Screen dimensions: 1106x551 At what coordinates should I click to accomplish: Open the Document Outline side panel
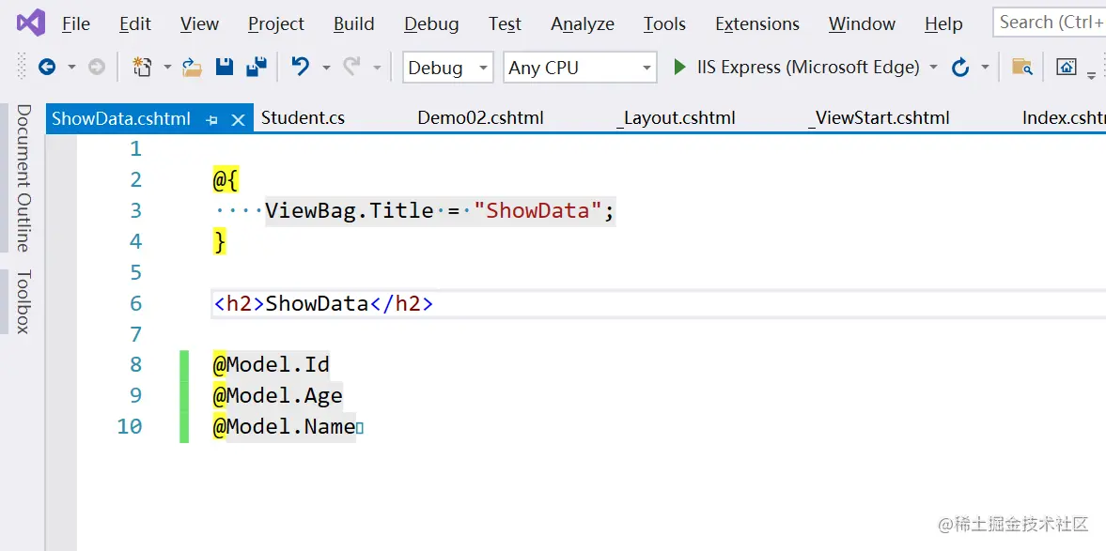pos(23,177)
